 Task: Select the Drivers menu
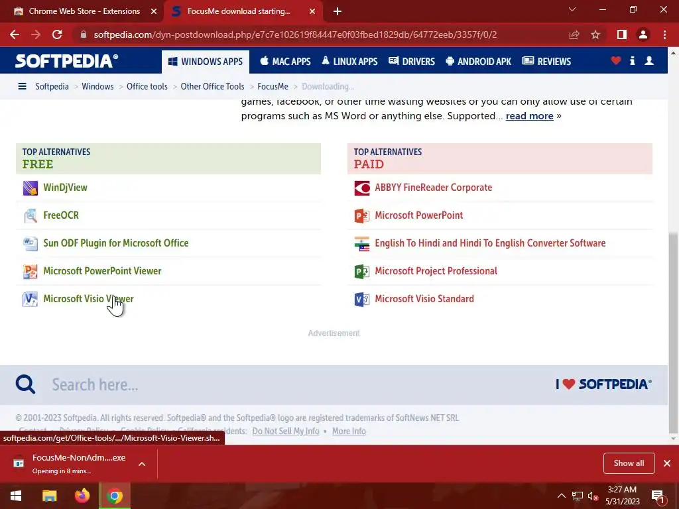tap(411, 62)
